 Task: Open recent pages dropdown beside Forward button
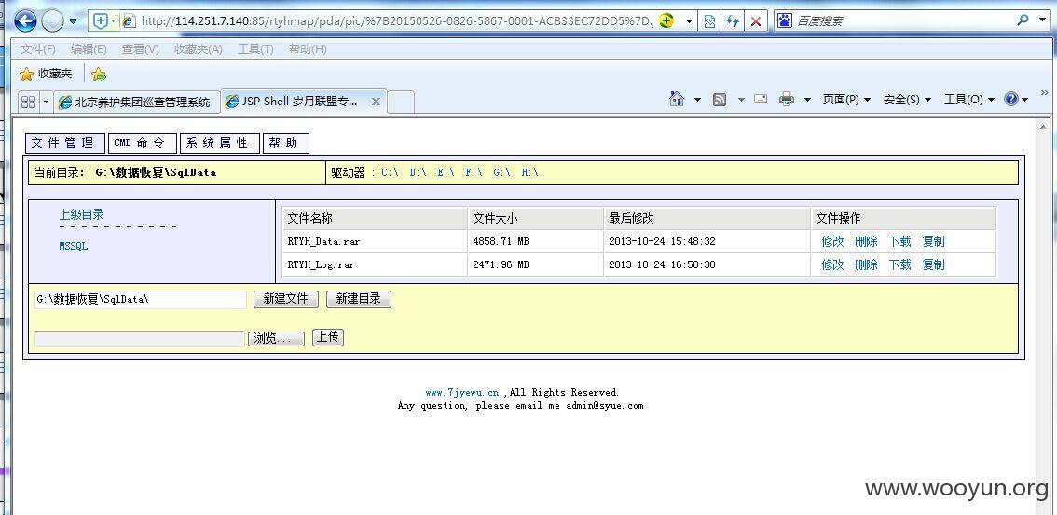73,21
